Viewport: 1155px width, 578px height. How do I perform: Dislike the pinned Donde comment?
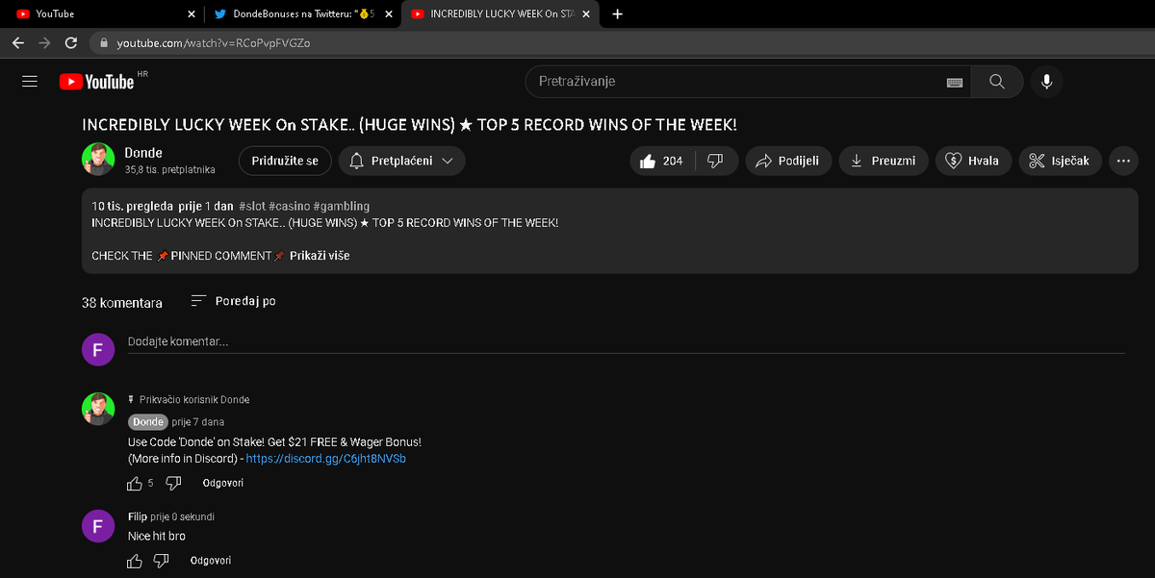pos(173,483)
